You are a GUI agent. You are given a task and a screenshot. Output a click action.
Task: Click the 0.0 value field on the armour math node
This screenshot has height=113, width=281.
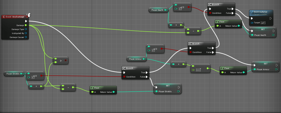coord(198,70)
